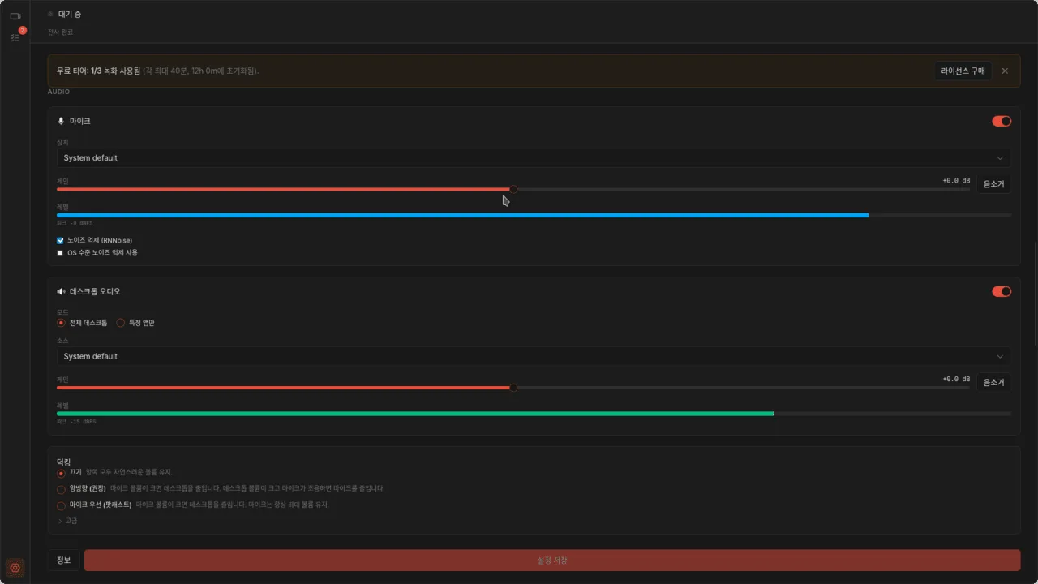Click the microphone icon beside 마이크
Screen dimensions: 1038x584
[x=61, y=121]
